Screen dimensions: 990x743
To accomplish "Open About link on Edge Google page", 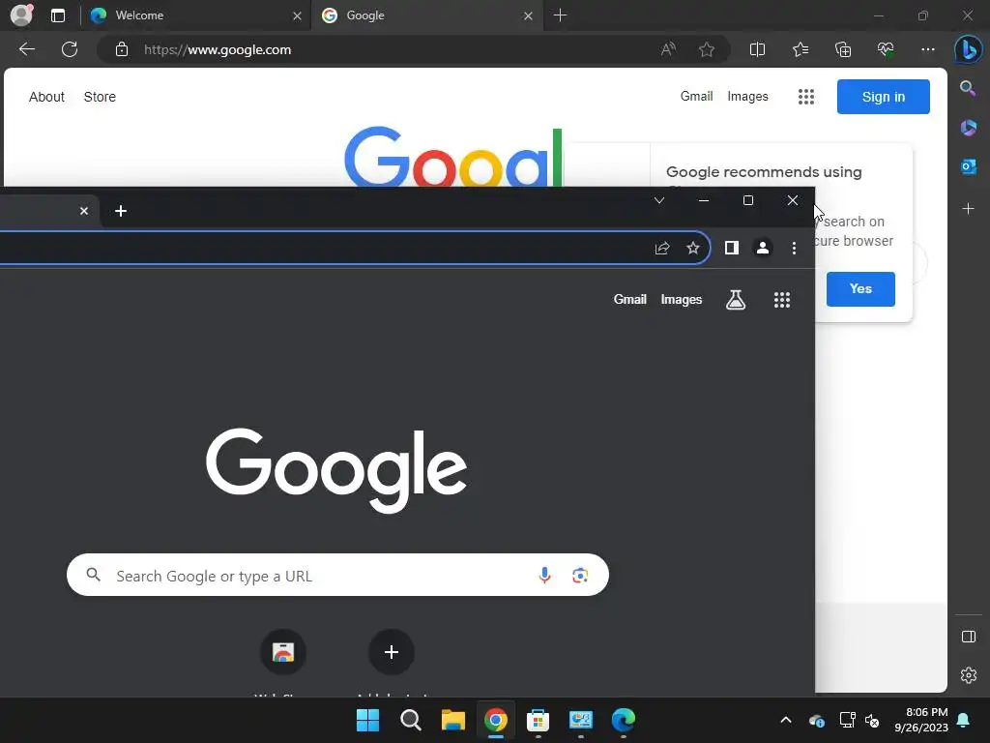I will (46, 97).
